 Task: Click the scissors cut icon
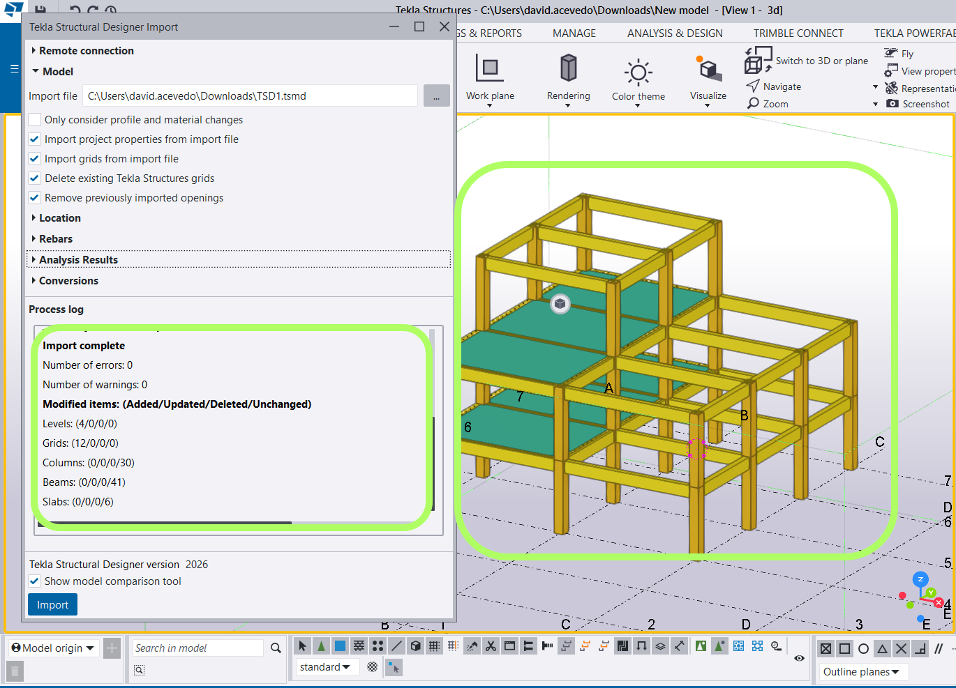pos(491,646)
